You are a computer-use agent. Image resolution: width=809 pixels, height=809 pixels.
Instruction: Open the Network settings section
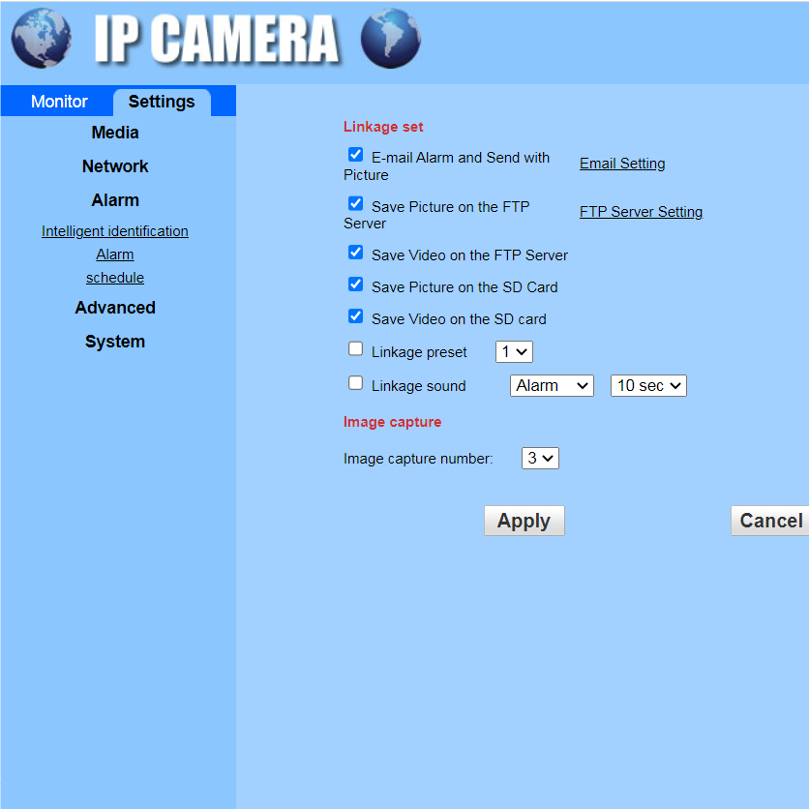(x=115, y=165)
